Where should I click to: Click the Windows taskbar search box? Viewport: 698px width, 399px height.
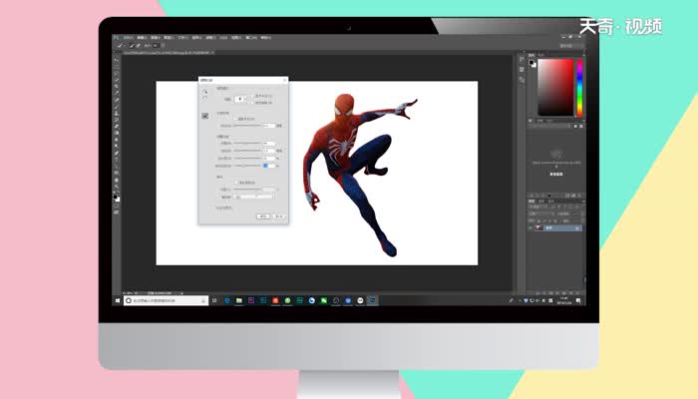[x=167, y=300]
